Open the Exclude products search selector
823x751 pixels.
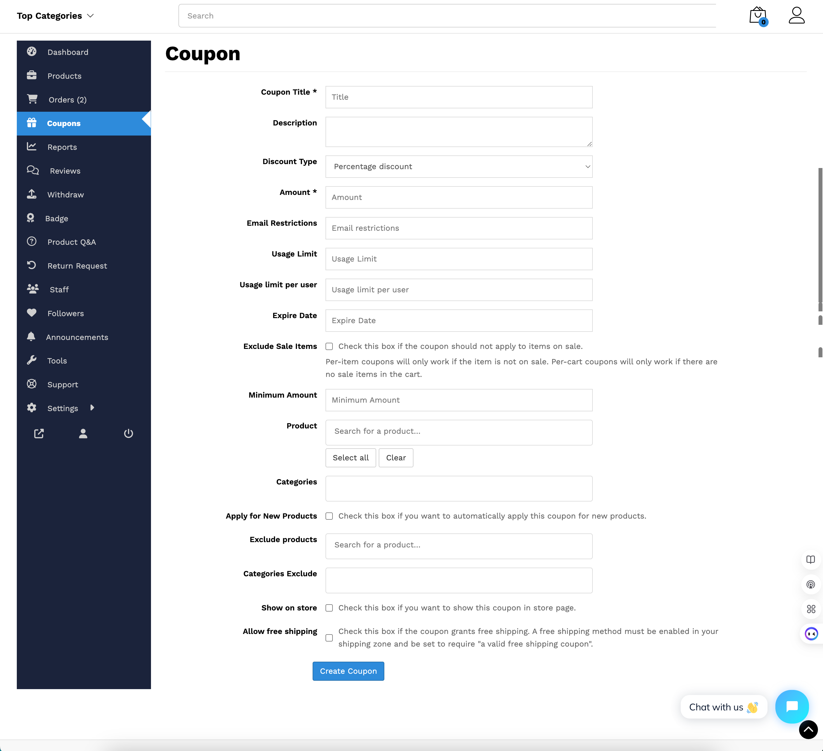click(x=459, y=546)
